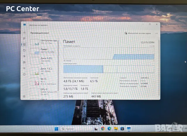The image size is (187, 136).
Task: Select the Performance page icon in sidebar
Action: (24, 45)
